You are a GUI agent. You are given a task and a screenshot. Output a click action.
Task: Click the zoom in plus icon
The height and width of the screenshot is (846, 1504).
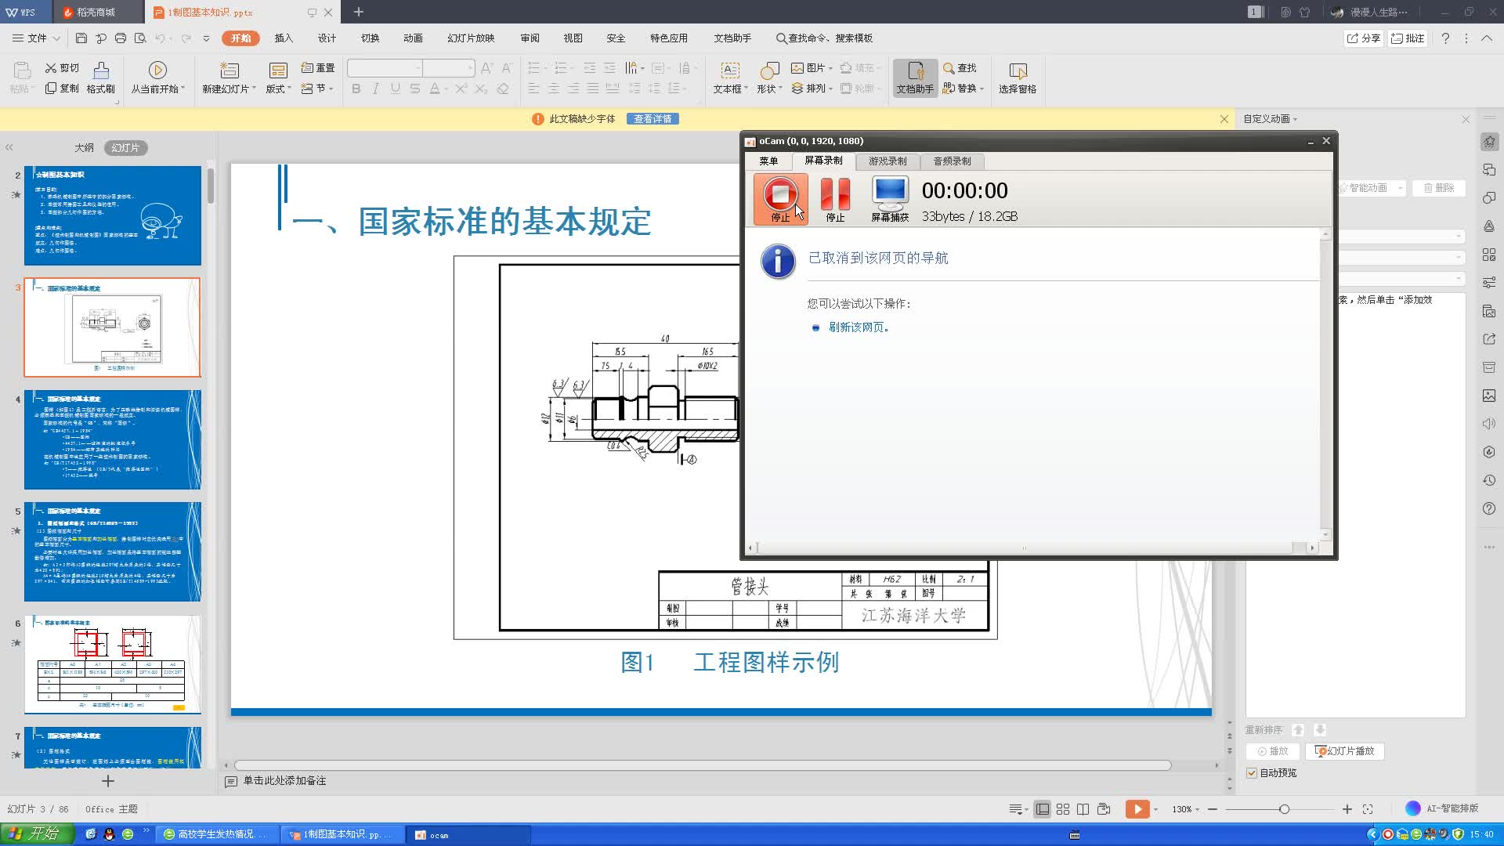point(1347,809)
